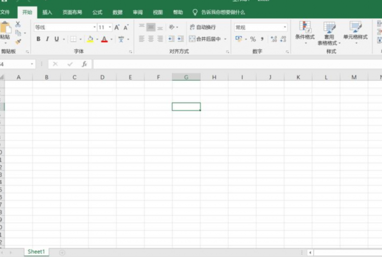Click the decrease decimal icon

click(283, 39)
